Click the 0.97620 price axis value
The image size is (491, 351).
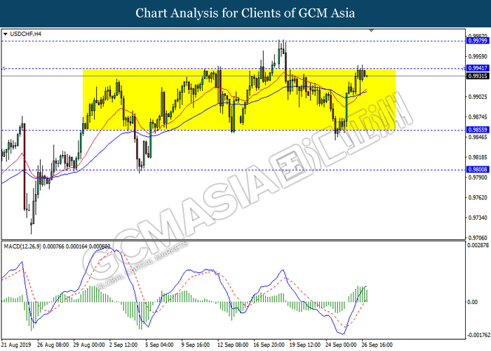coord(478,197)
